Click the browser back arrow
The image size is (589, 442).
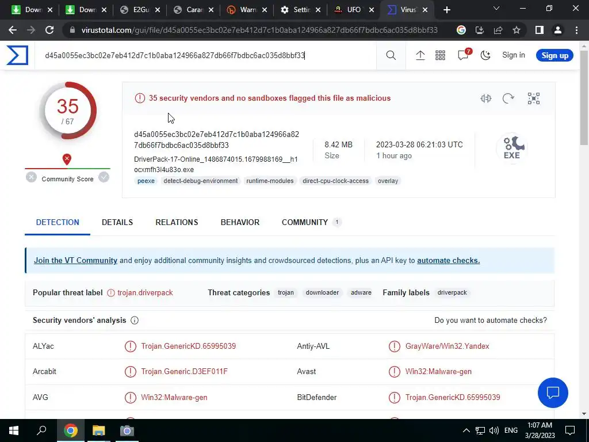(x=13, y=30)
